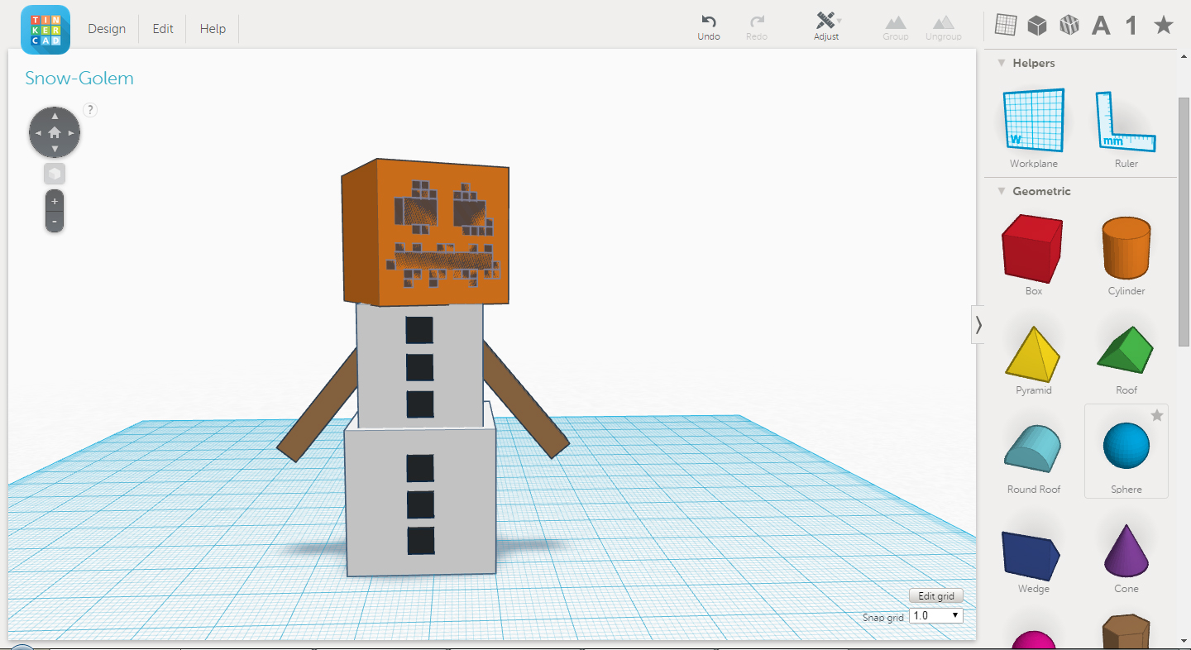Select the magenta half sphere shape
The height and width of the screenshot is (650, 1191).
(1034, 638)
